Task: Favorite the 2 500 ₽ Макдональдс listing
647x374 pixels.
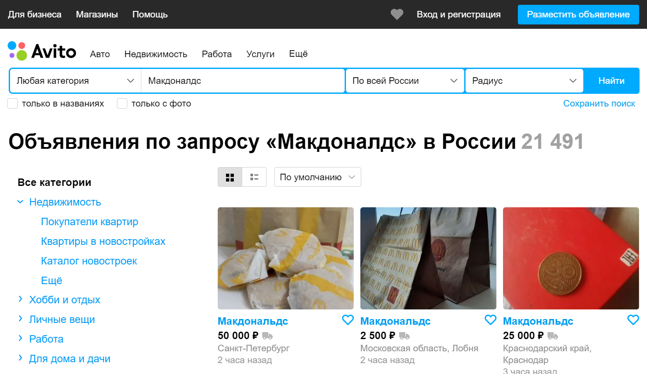Action: [x=490, y=320]
